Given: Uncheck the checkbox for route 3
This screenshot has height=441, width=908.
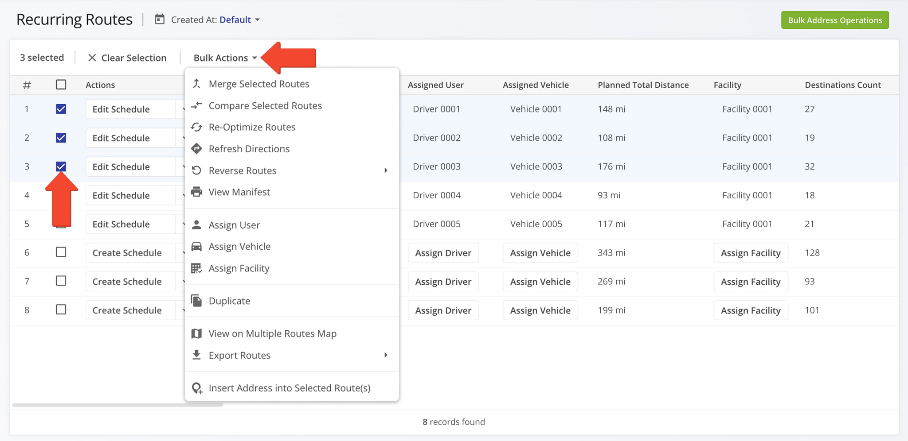Looking at the screenshot, I should tap(61, 166).
